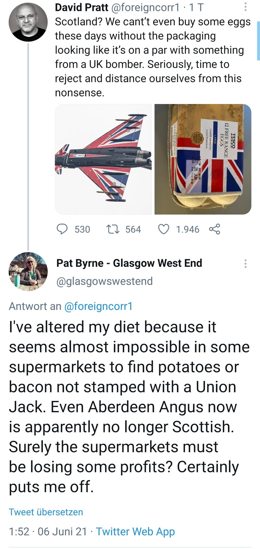
Task: Click the 530 replies count
Action: point(82,229)
